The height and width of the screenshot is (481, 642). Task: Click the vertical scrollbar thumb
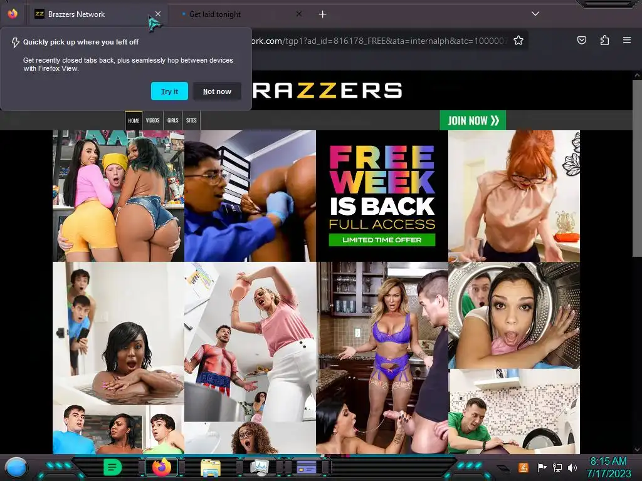click(637, 168)
